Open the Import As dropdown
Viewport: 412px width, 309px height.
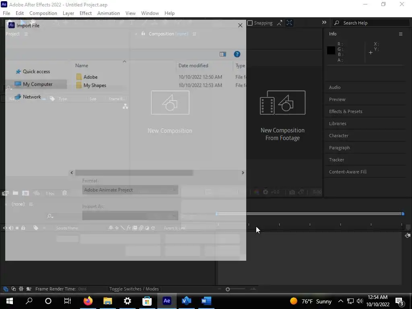pos(130,216)
